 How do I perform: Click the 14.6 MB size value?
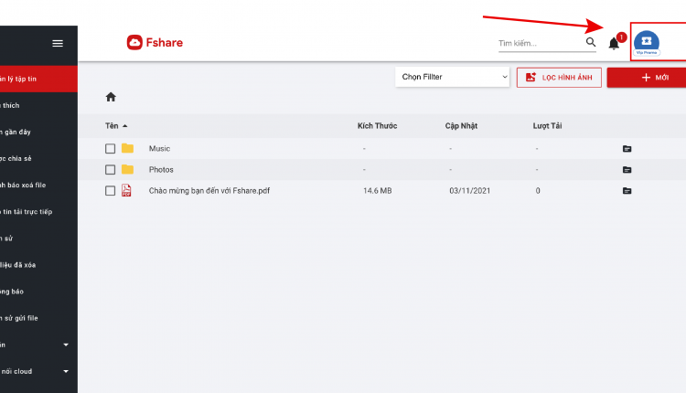(378, 191)
